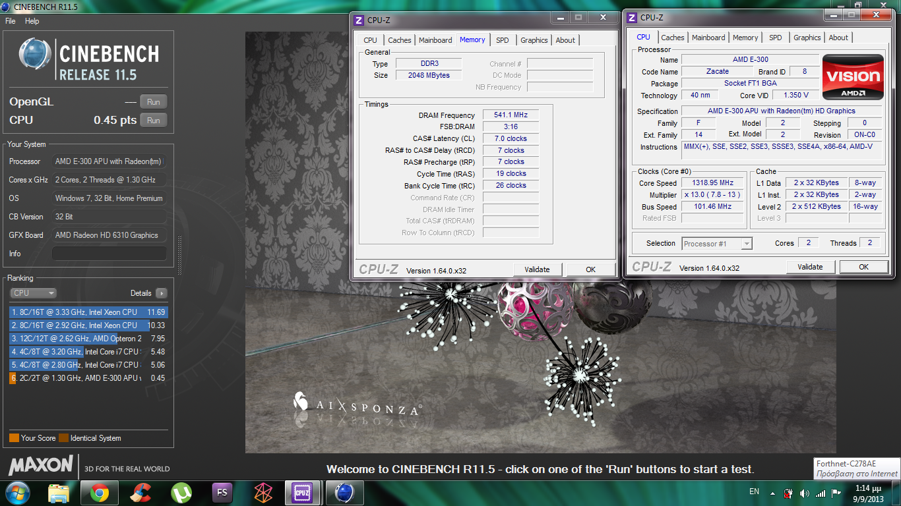Click the battery power tray icon
Screen dimensions: 901x506
click(788, 493)
